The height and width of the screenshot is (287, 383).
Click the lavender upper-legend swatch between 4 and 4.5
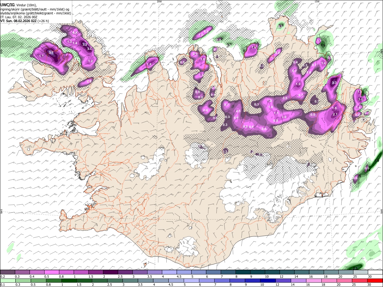169,272
